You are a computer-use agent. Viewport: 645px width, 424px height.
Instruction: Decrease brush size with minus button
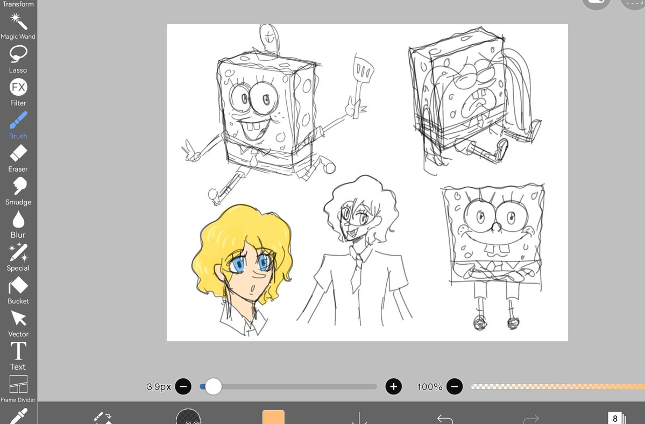click(x=183, y=386)
